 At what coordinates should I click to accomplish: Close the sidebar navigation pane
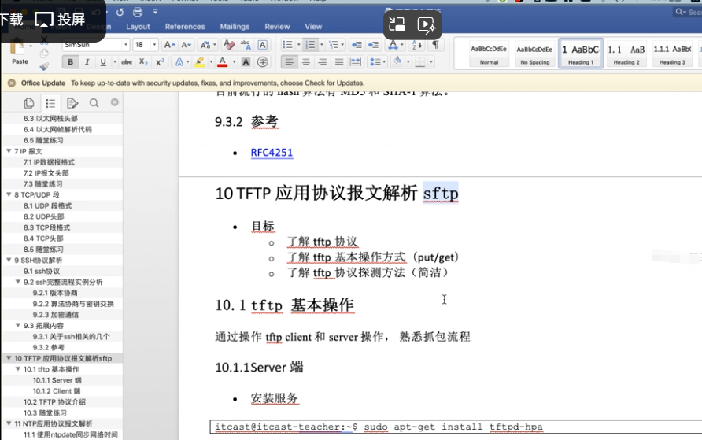coord(115,102)
